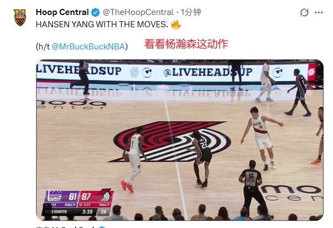Click the shot clock showing 20
The width and height of the screenshot is (333, 228).
[104, 212]
